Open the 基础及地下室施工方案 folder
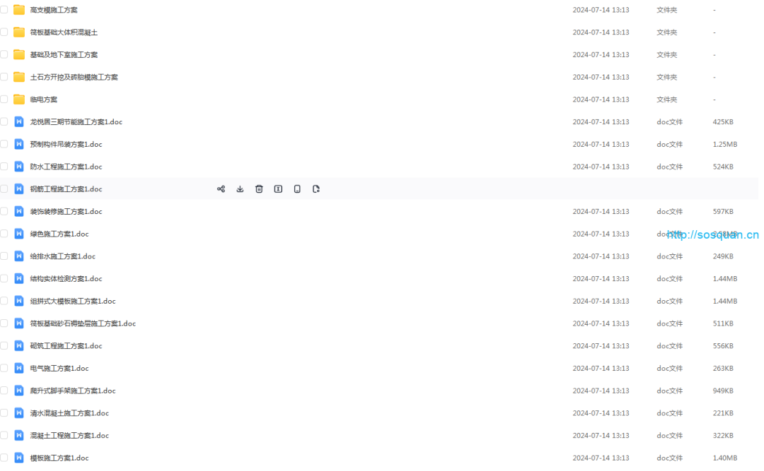This screenshot has width=764, height=471. pos(64,54)
